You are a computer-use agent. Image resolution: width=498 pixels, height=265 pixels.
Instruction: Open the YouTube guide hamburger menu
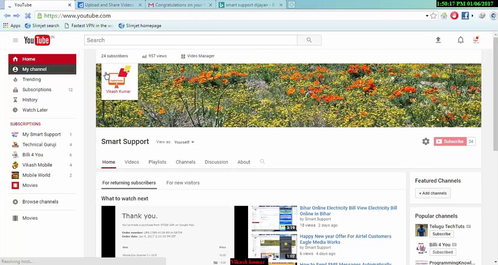(15, 40)
